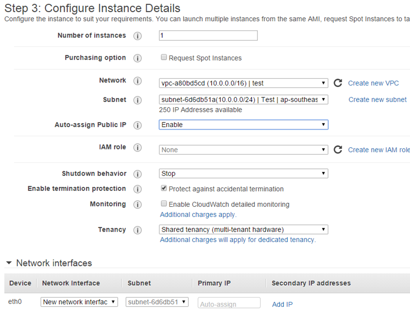The width and height of the screenshot is (410, 314).
Task: Open info tooltip for Subnet
Action: 137,100
